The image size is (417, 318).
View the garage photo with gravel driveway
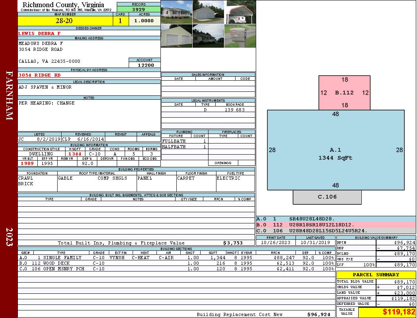tap(208, 12)
